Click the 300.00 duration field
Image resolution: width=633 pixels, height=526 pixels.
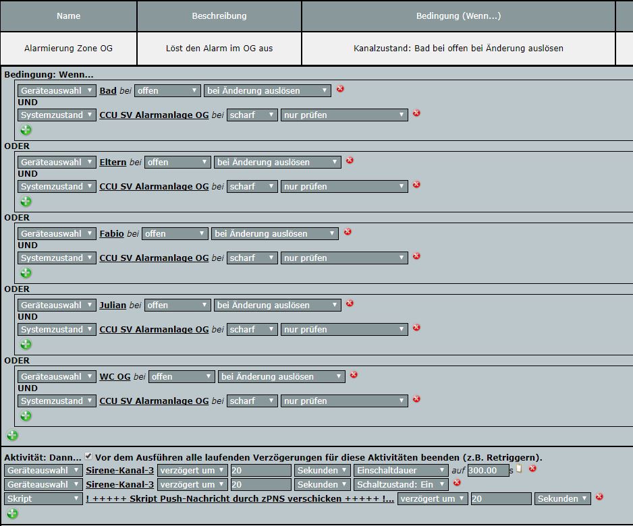pyautogui.click(x=488, y=470)
